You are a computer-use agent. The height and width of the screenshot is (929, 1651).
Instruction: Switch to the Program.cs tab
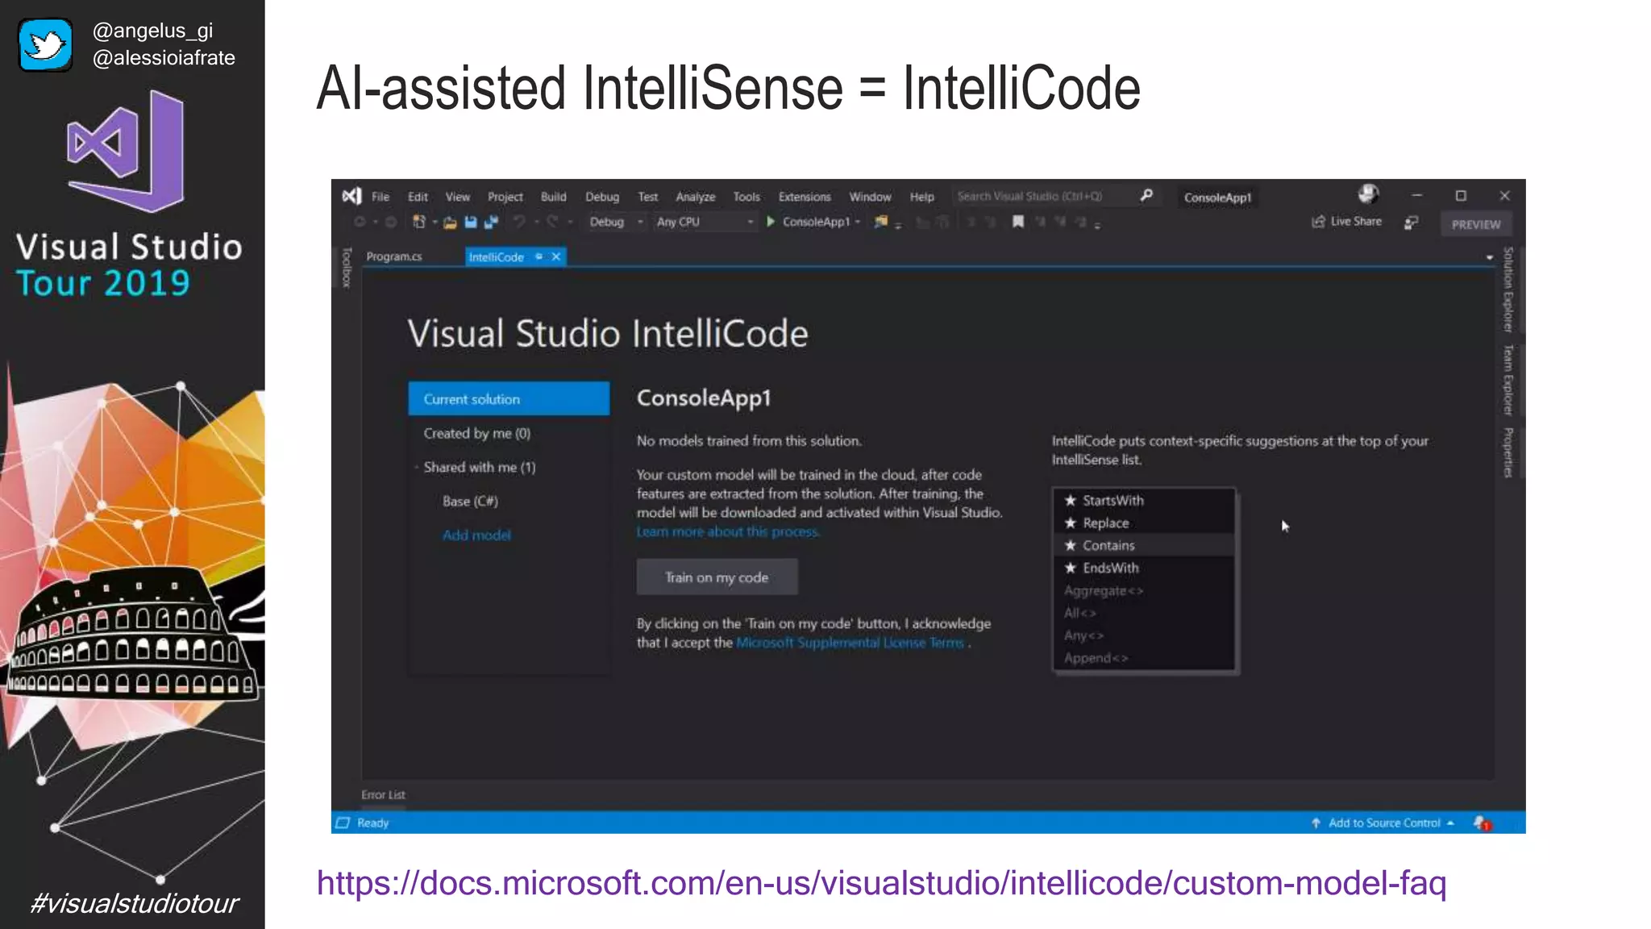click(394, 256)
